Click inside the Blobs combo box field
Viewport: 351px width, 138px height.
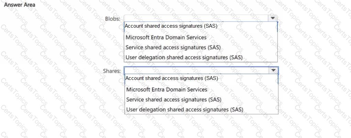point(196,18)
